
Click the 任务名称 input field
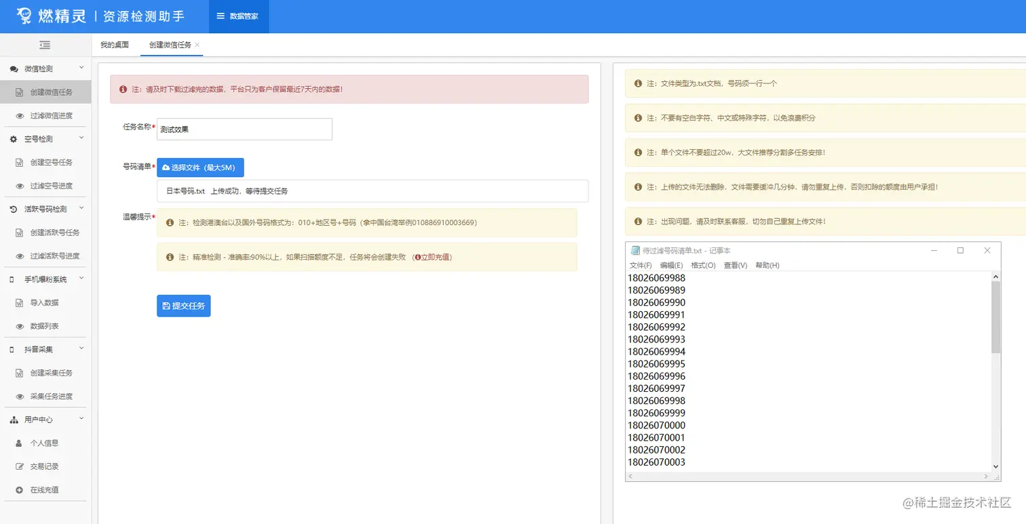(244, 129)
